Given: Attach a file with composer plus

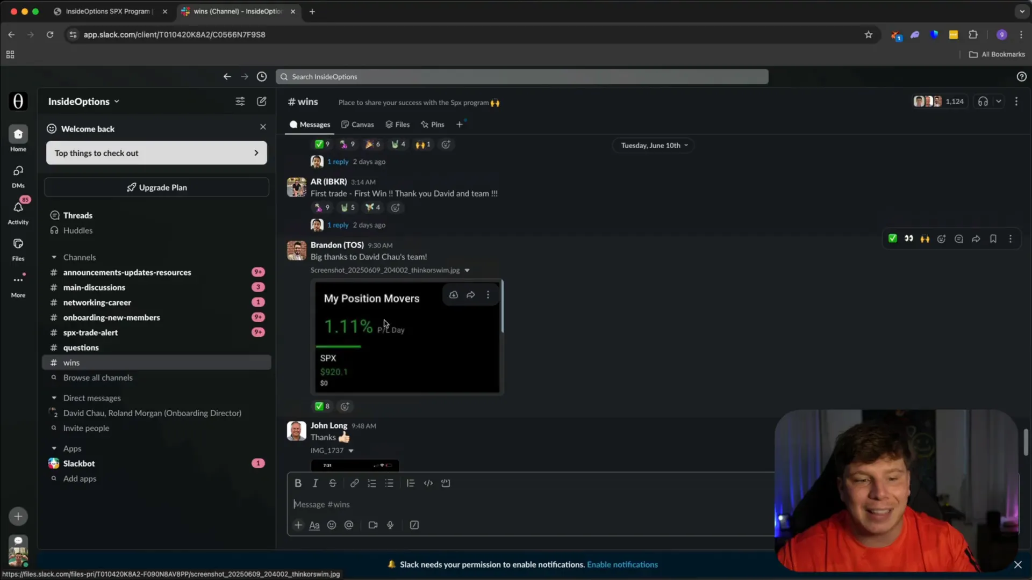Looking at the screenshot, I should (298, 525).
